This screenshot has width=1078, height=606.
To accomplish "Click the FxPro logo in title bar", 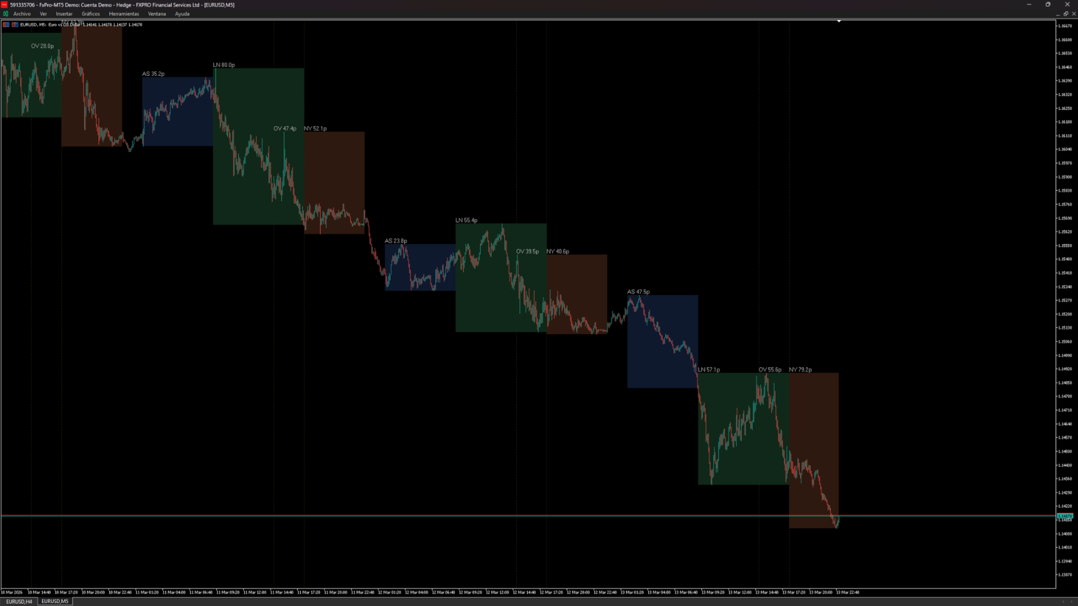I will 4,4.
